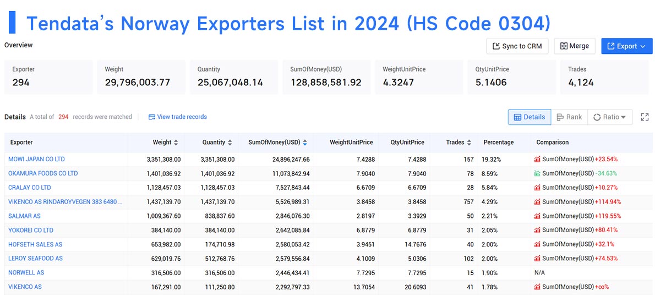This screenshot has height=296, width=655.
Task: Click the HOFSETH SALES comparison chart icon
Action: tap(537, 244)
